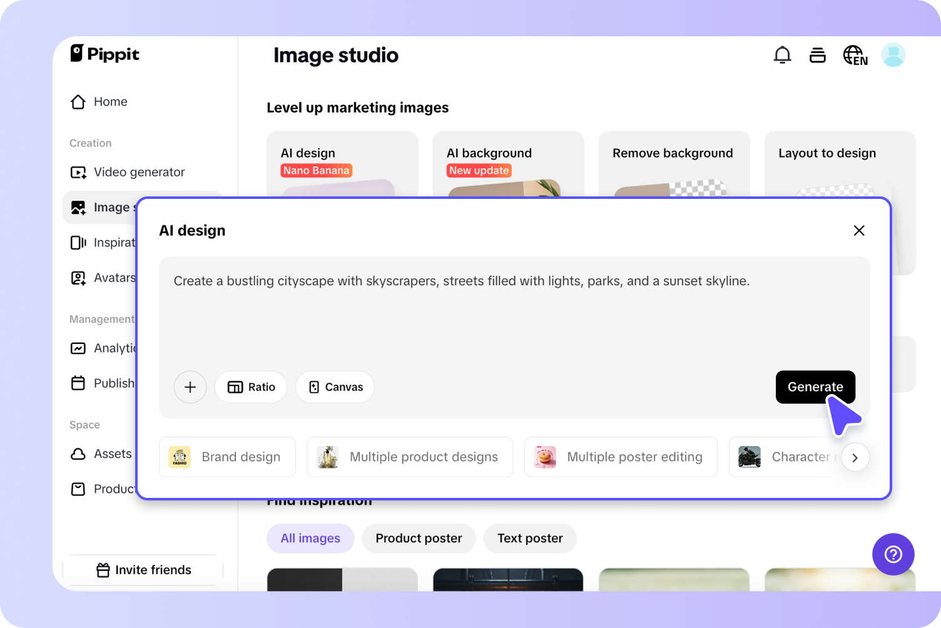Click the plus add attachment button
This screenshot has width=941, height=628.
click(x=190, y=387)
